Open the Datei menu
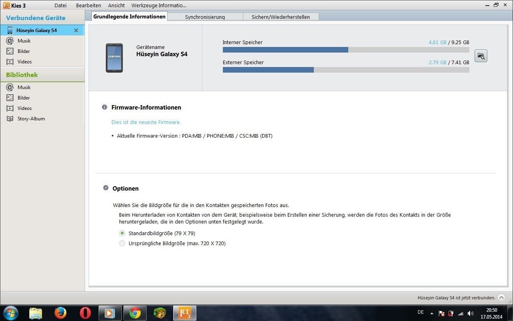Image resolution: width=513 pixels, height=321 pixels. [x=61, y=5]
